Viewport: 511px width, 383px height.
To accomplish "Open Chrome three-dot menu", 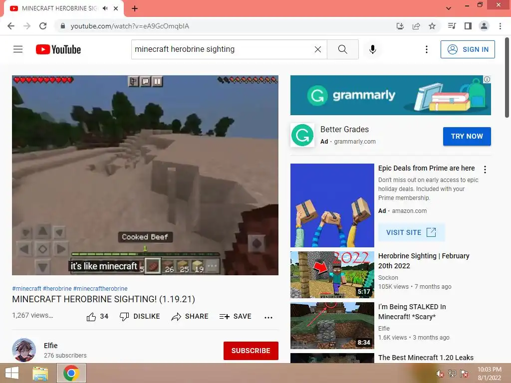I will click(x=500, y=26).
